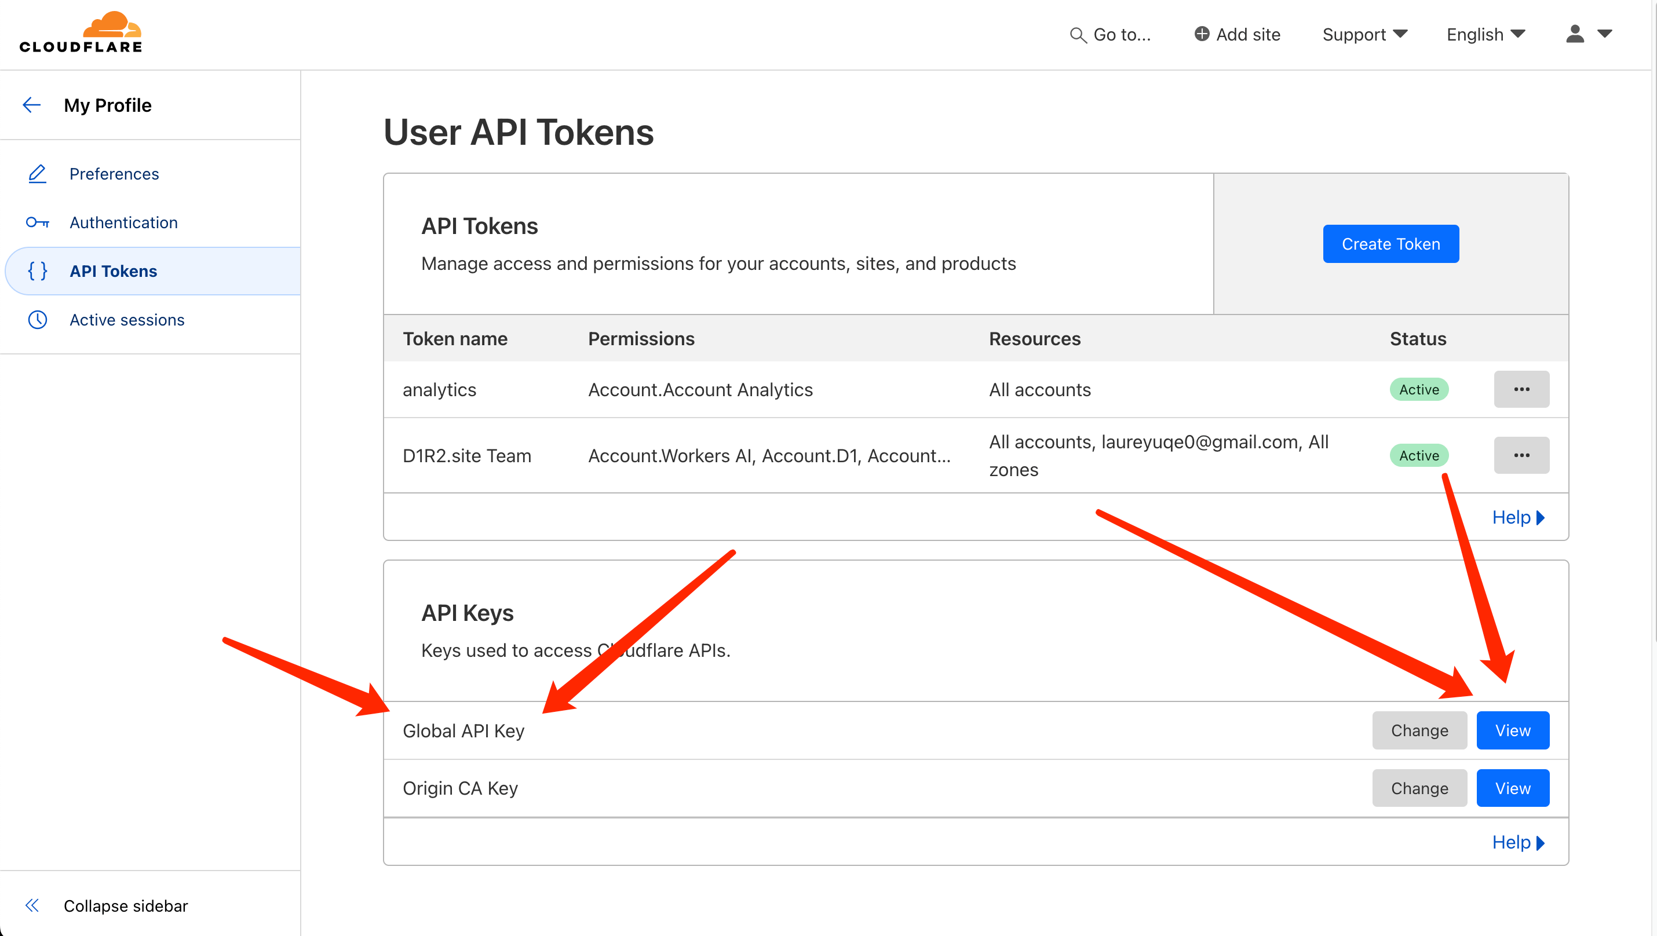
Task: Open the user profile icon
Action: point(1574,34)
